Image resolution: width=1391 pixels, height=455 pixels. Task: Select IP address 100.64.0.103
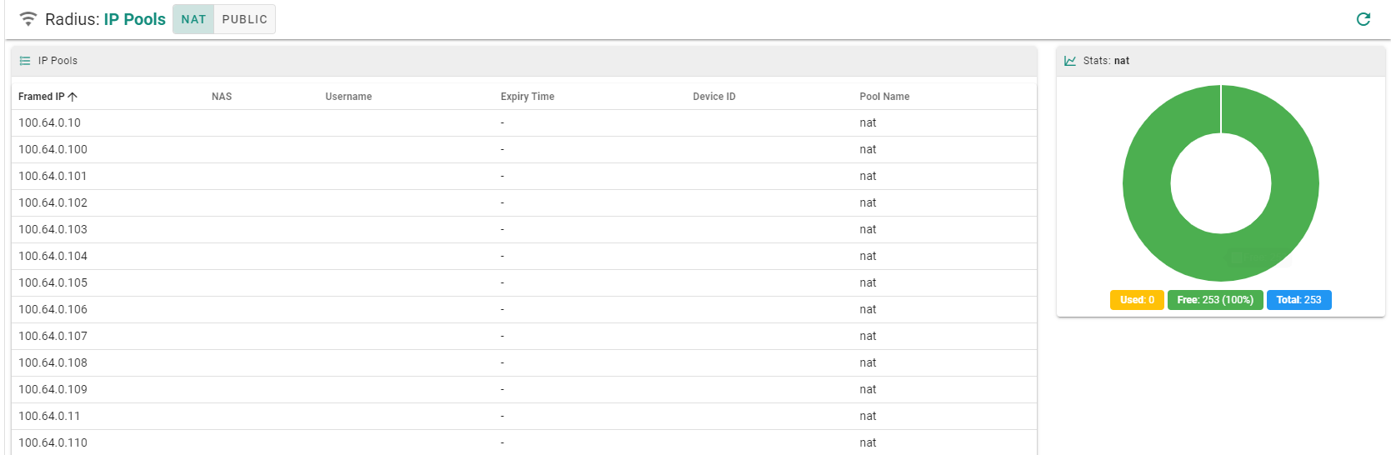(x=53, y=229)
